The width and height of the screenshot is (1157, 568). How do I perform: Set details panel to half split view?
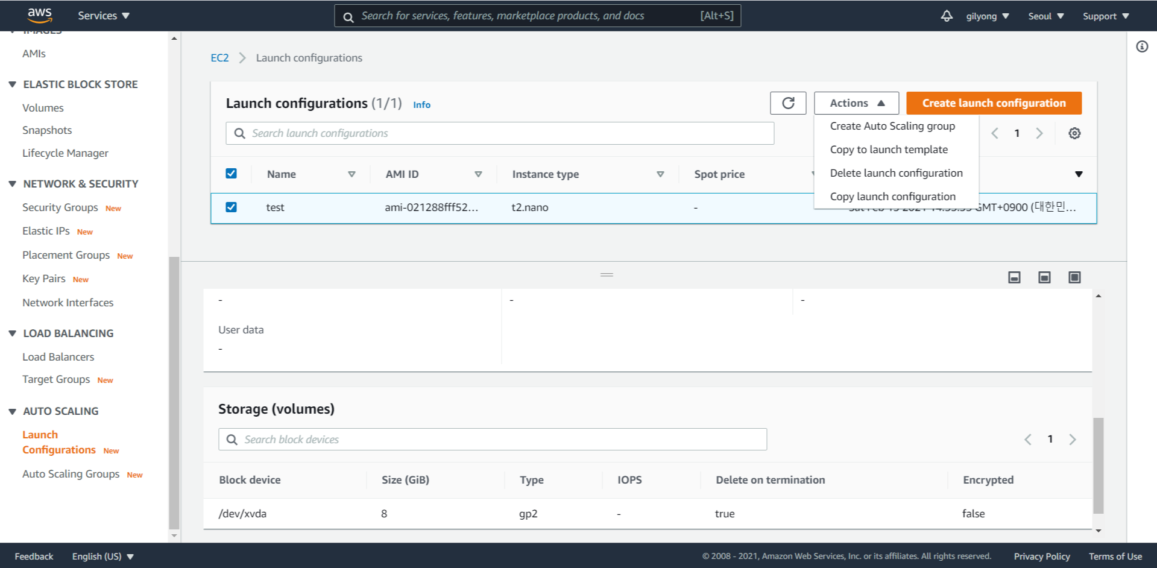coord(1044,277)
